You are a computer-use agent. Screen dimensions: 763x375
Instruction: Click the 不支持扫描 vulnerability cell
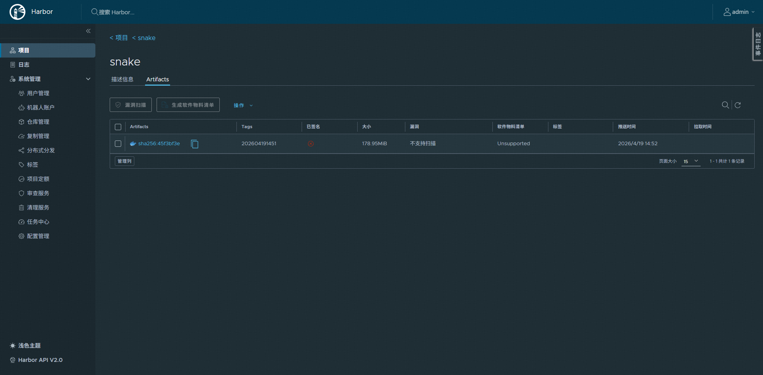pyautogui.click(x=423, y=144)
